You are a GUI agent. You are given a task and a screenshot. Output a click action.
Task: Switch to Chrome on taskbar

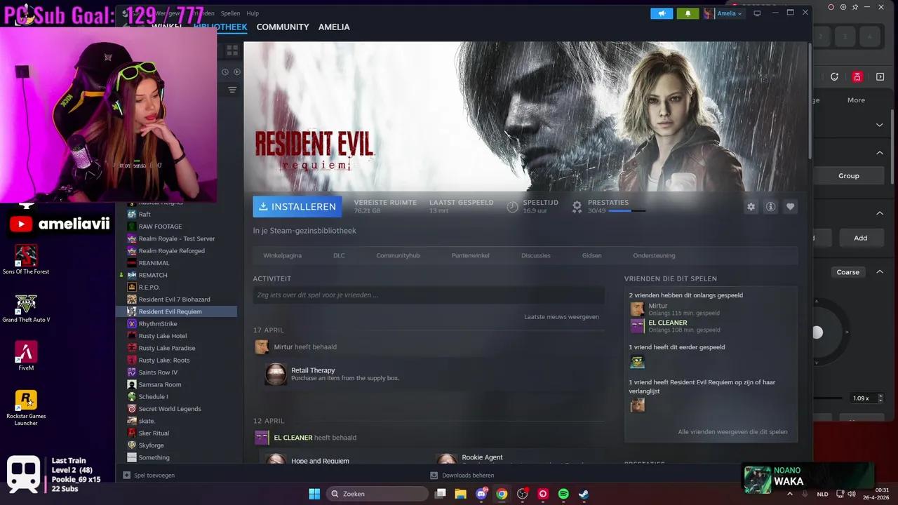pos(502,494)
